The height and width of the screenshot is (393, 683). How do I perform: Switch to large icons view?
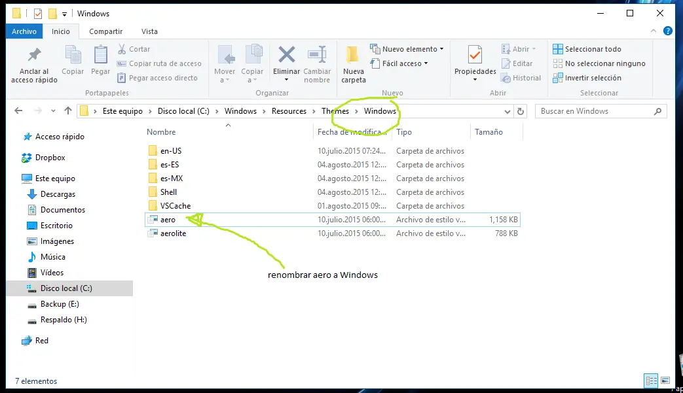point(665,381)
